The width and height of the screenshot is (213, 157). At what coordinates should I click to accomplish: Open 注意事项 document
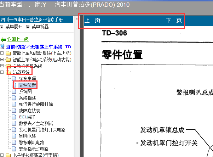(27, 79)
